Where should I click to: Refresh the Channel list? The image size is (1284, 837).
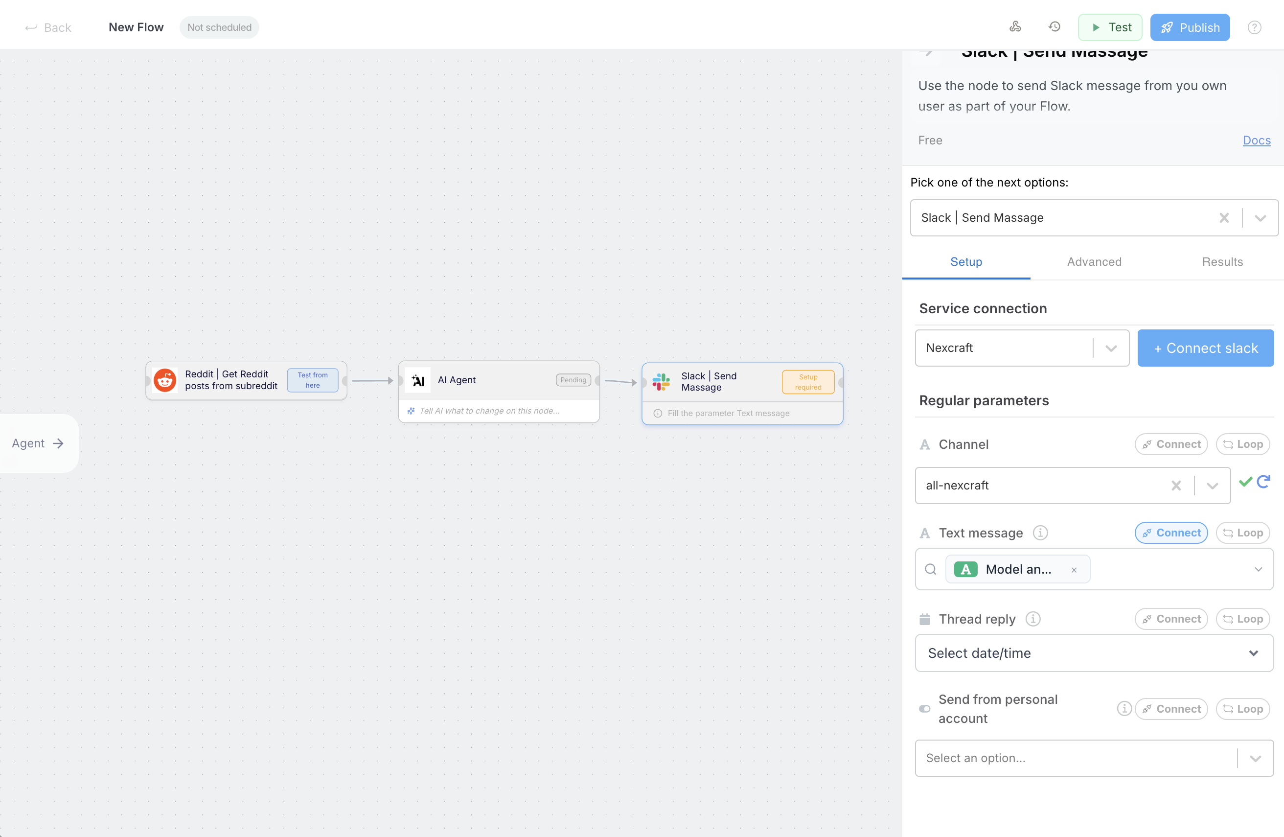click(x=1263, y=482)
